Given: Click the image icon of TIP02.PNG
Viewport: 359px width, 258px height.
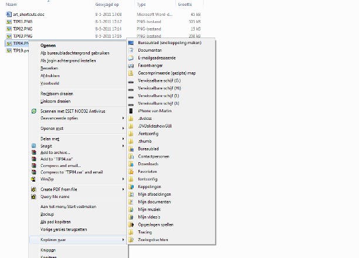Looking at the screenshot, I should (x=9, y=29).
